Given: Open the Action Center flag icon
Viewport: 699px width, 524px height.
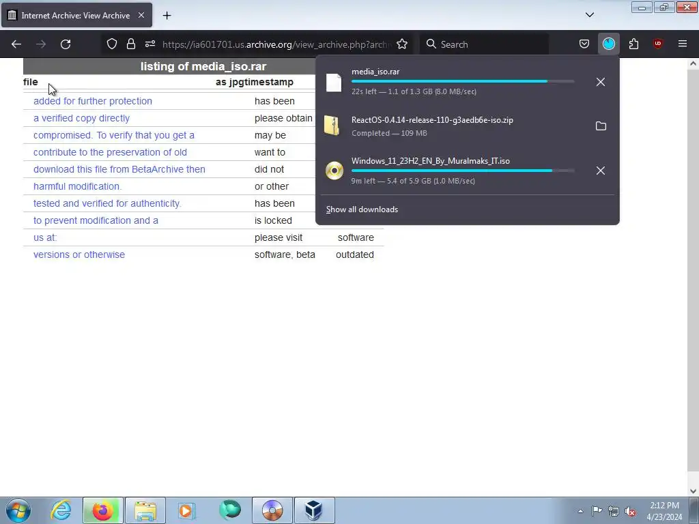Looking at the screenshot, I should coord(597,510).
